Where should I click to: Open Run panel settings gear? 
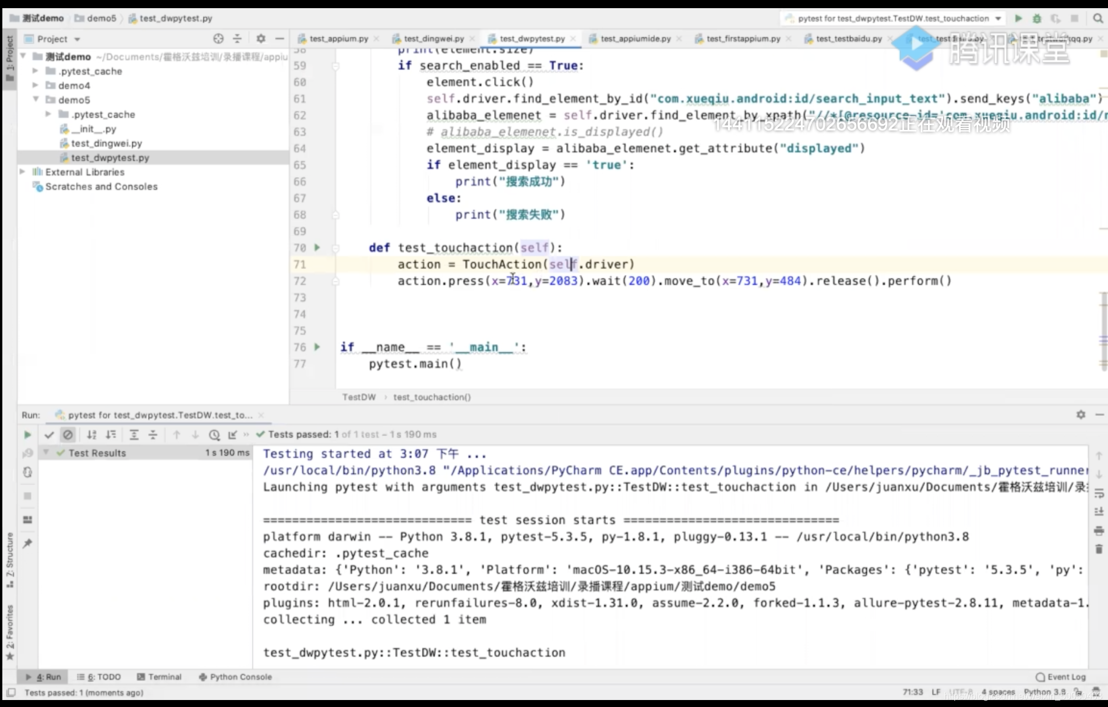(x=1081, y=415)
